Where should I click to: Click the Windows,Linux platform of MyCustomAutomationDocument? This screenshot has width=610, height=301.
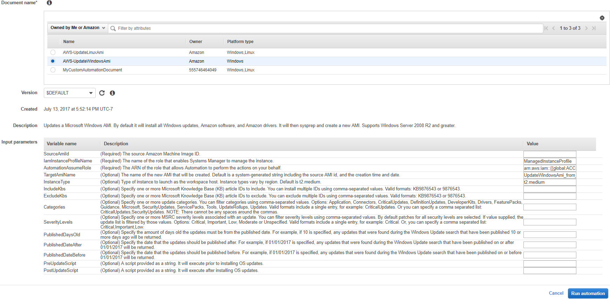tap(241, 70)
